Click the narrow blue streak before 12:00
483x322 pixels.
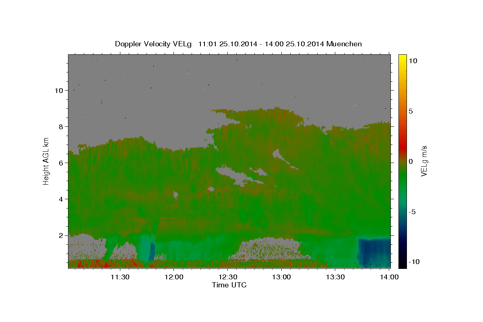pos(152,252)
